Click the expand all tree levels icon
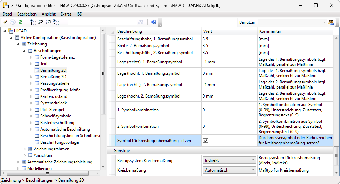The image size is (340, 184). coord(56,22)
